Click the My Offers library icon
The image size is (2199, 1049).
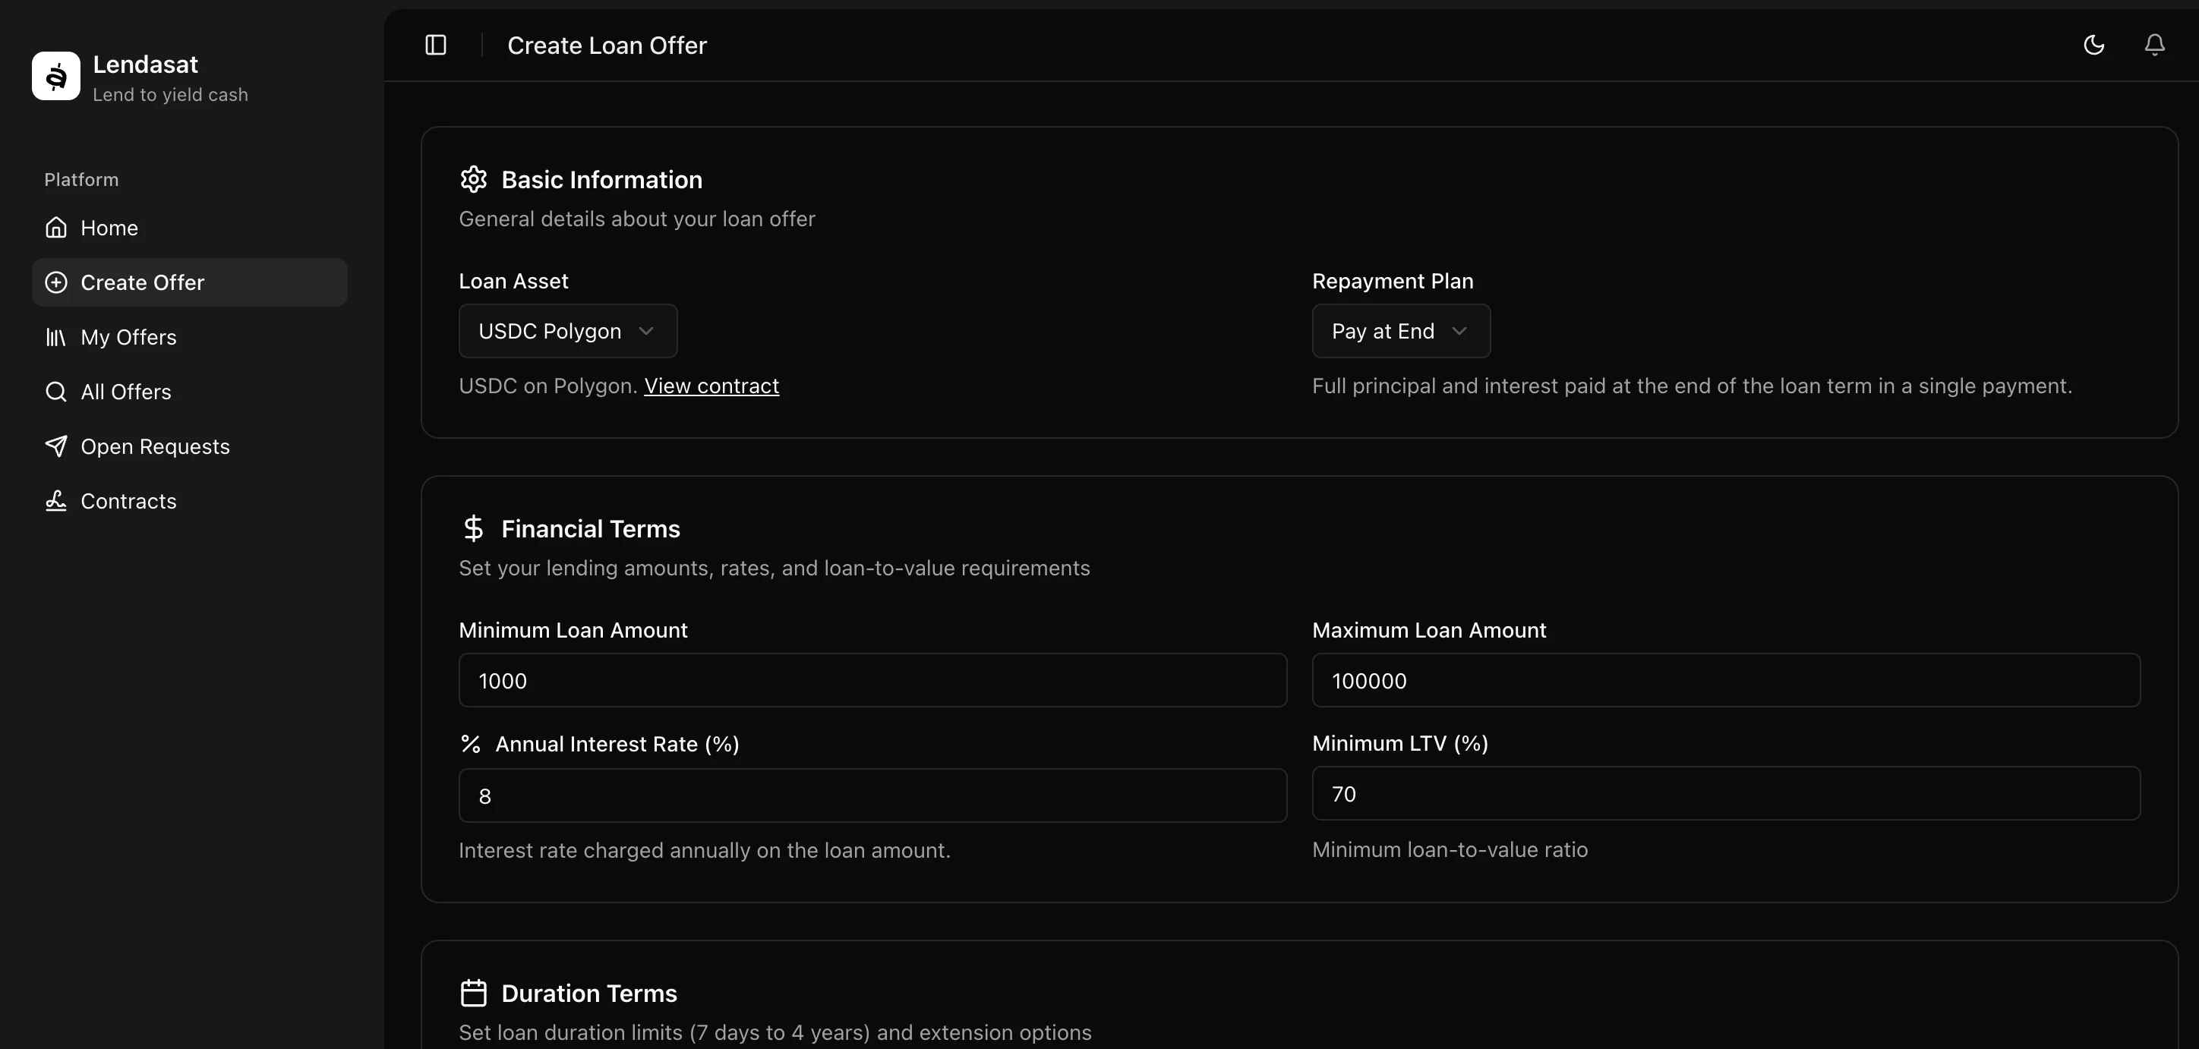pyautogui.click(x=56, y=337)
